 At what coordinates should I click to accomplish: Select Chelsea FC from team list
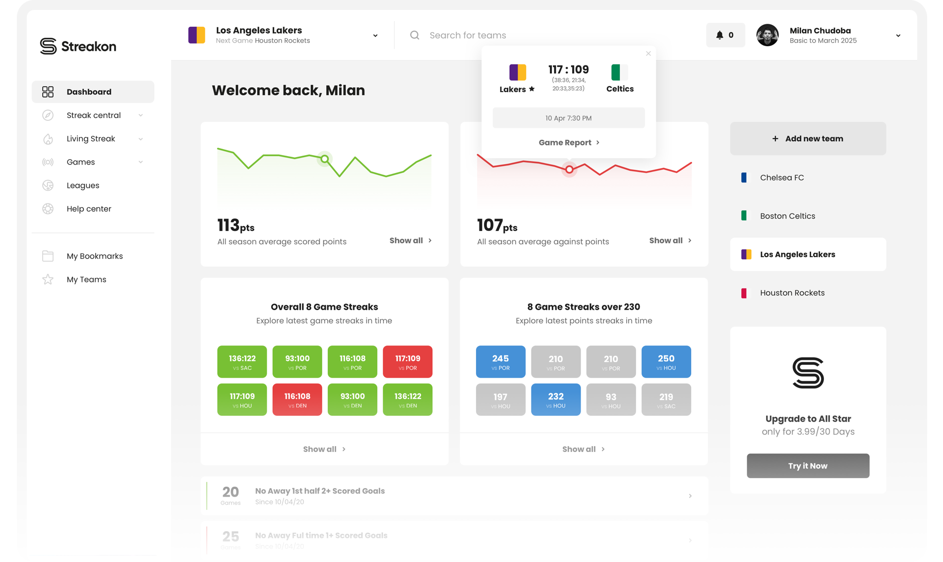coord(808,177)
